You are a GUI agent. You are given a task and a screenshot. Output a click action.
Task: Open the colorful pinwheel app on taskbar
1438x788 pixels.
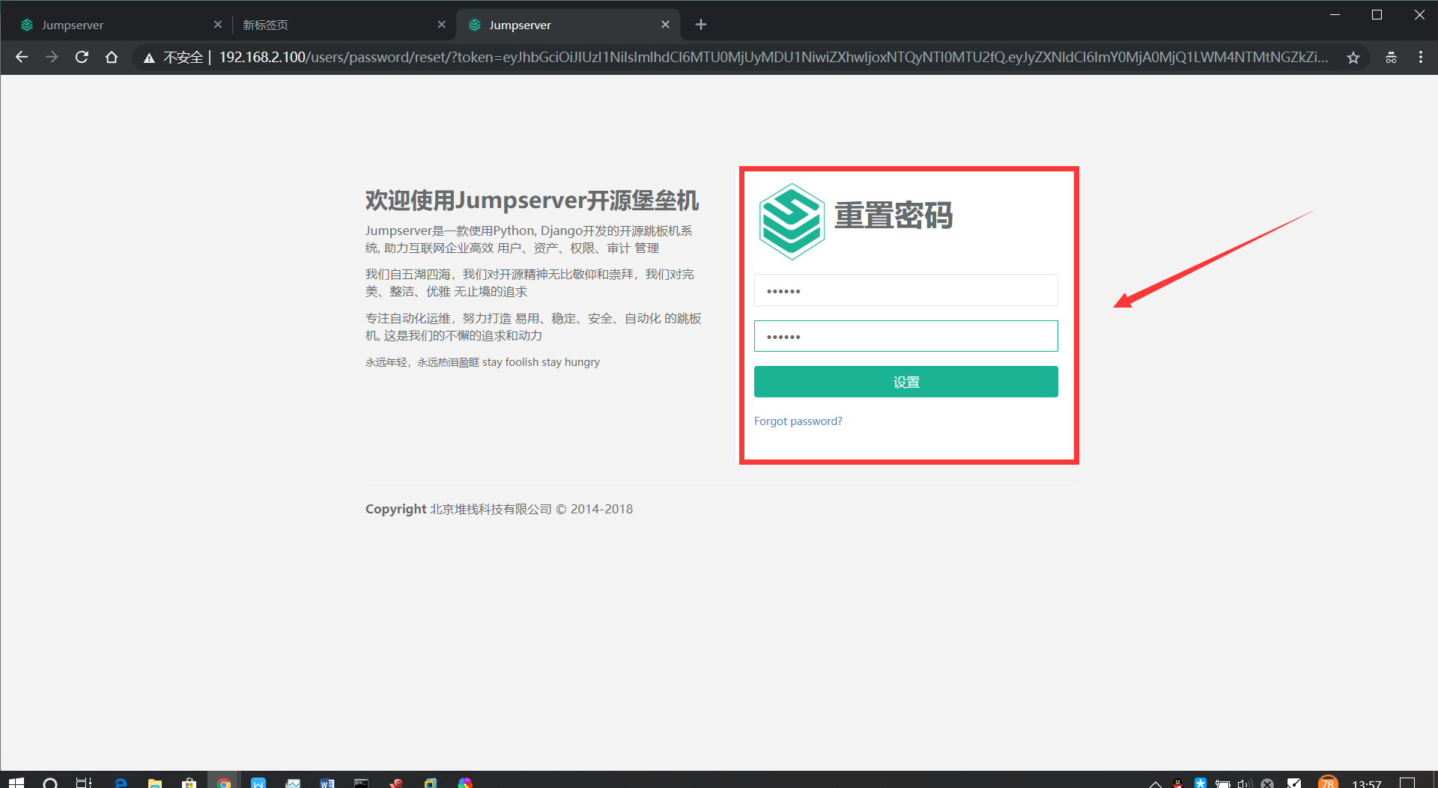click(465, 783)
